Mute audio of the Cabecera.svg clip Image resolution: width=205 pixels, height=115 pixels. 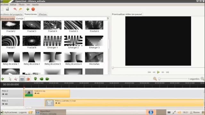point(38,93)
